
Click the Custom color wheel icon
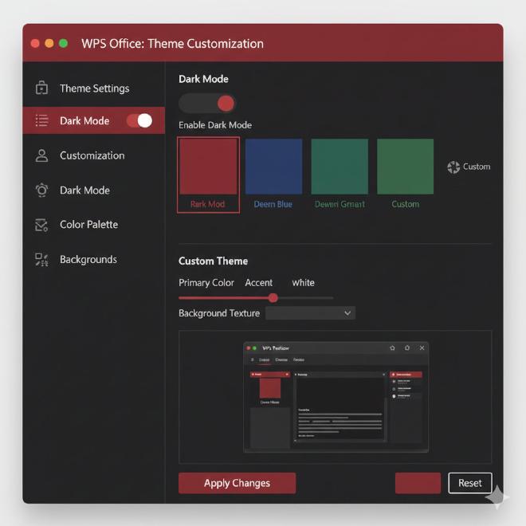point(453,167)
